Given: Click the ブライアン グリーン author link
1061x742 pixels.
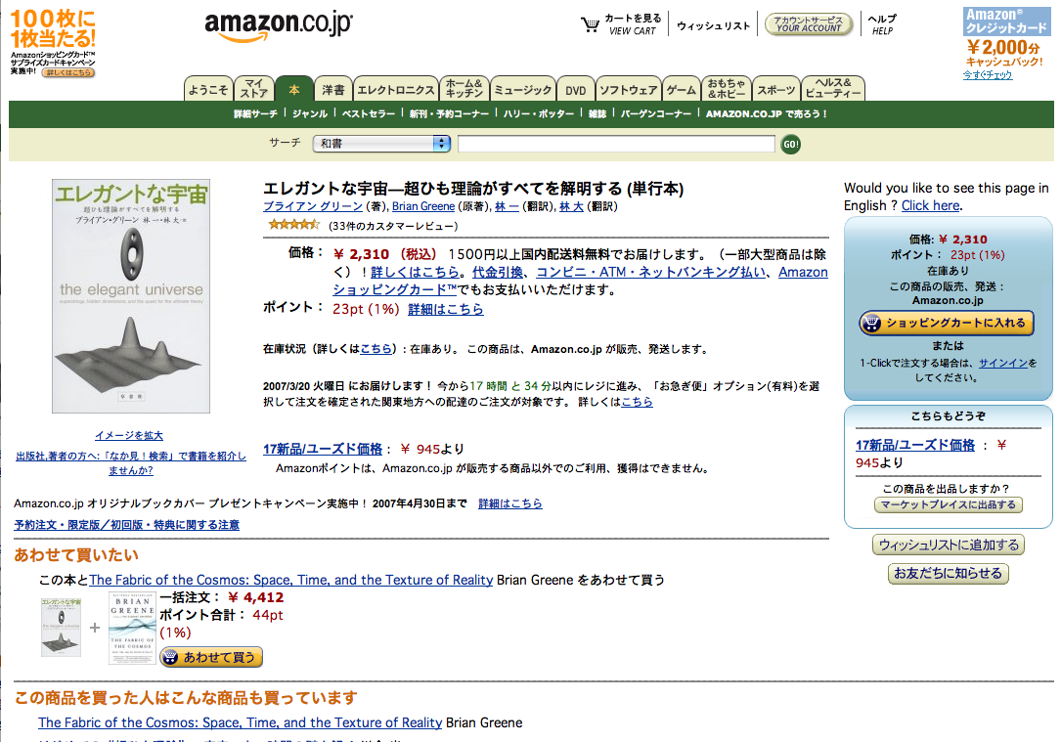Looking at the screenshot, I should pyautogui.click(x=313, y=206).
